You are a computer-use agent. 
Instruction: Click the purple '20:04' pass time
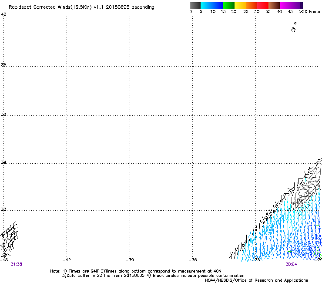[x=291, y=264]
